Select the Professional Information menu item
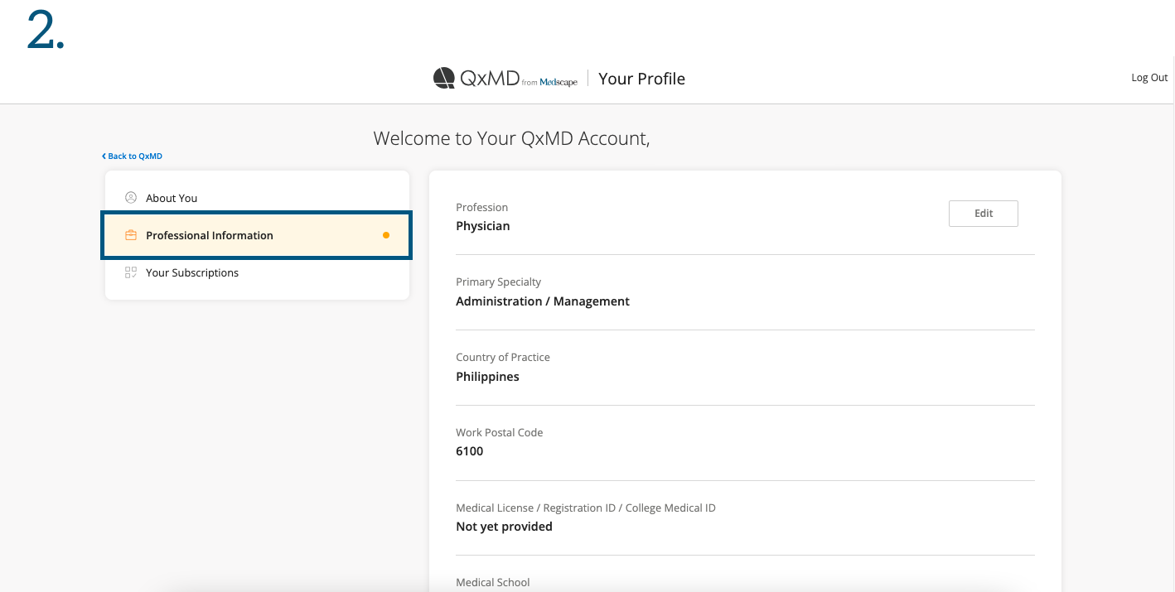Image resolution: width=1175 pixels, height=592 pixels. 257,235
